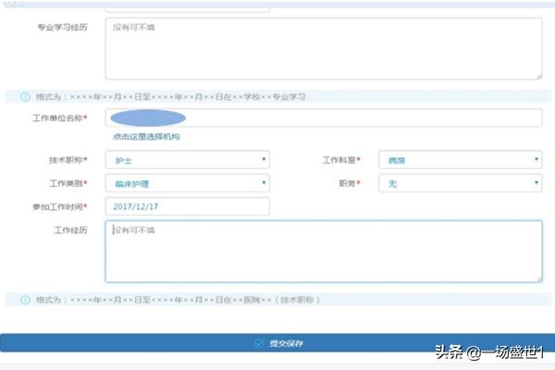Open the 点击这里选择机构 link
Image resolution: width=555 pixels, height=370 pixels.
[x=146, y=137]
